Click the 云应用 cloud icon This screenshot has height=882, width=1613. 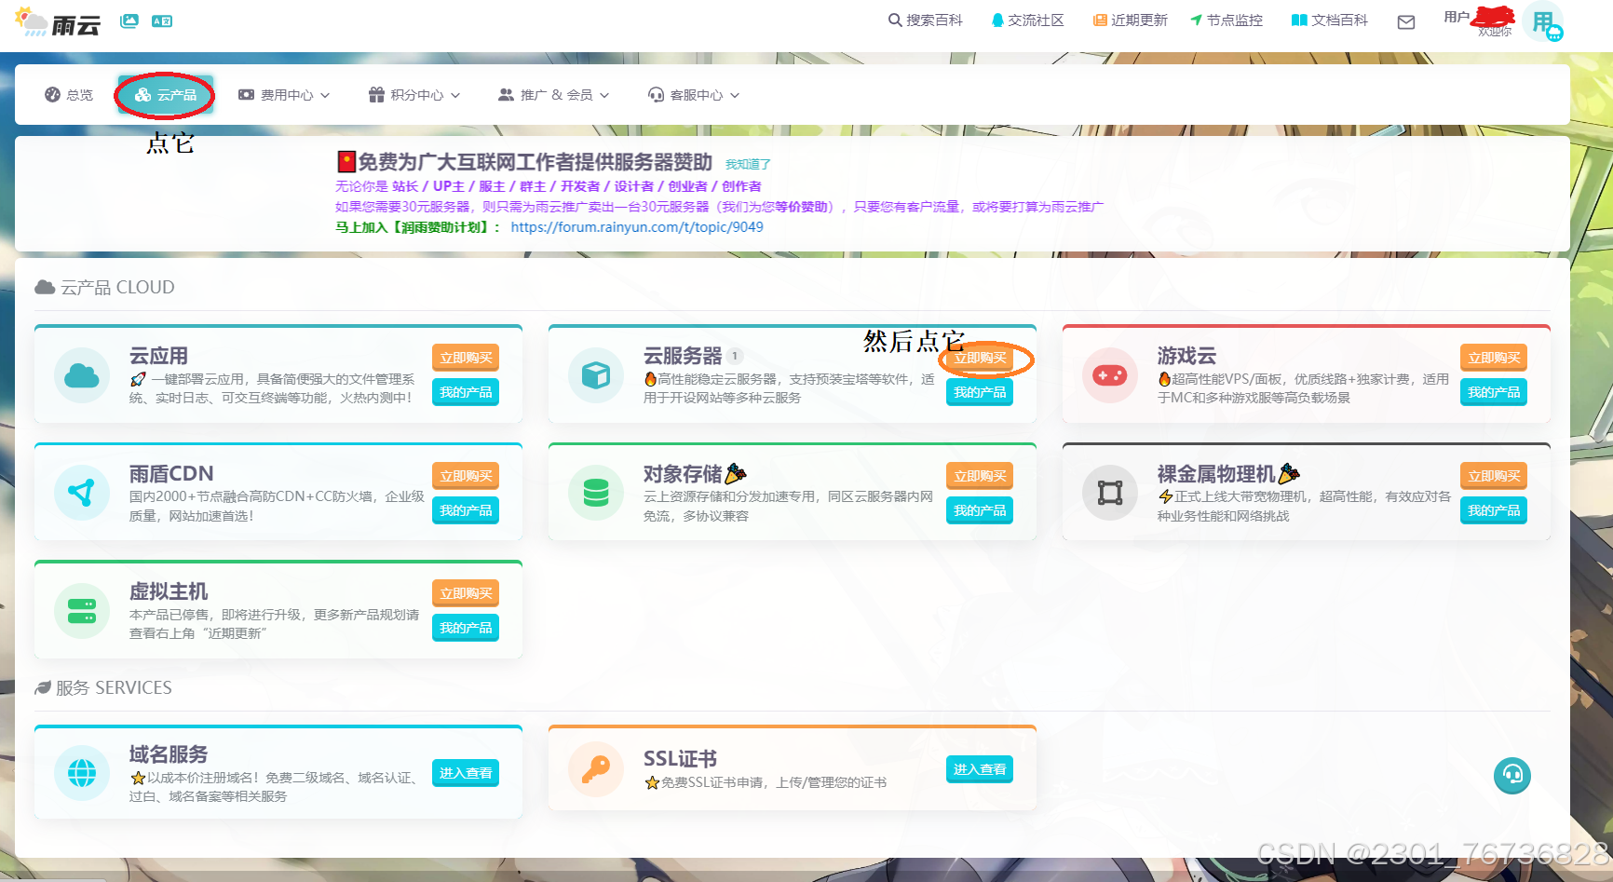[82, 375]
